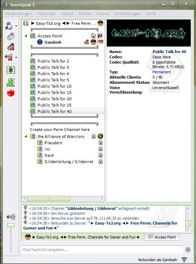Toggle speaker mute in toolbar
196x264 pixels.
click(x=9, y=57)
